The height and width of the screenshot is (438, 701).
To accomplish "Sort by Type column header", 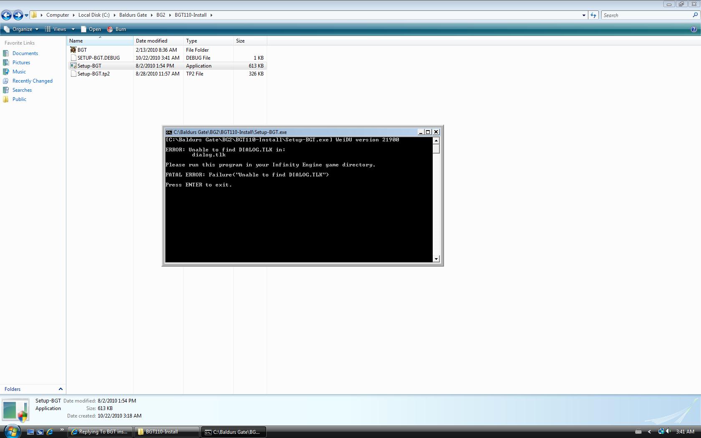I will point(208,41).
